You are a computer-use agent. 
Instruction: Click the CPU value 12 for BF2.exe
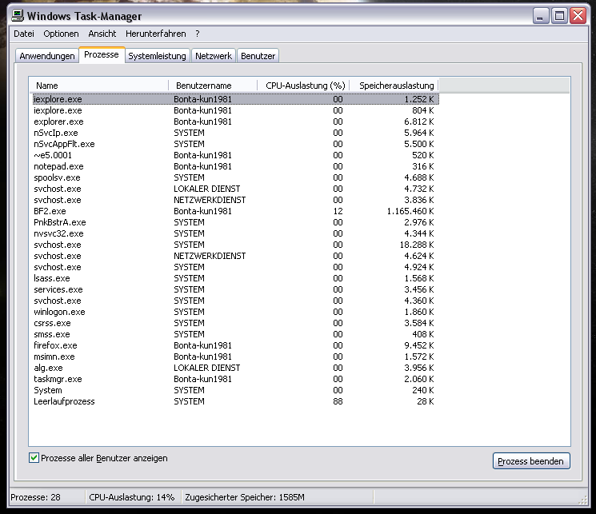point(338,211)
